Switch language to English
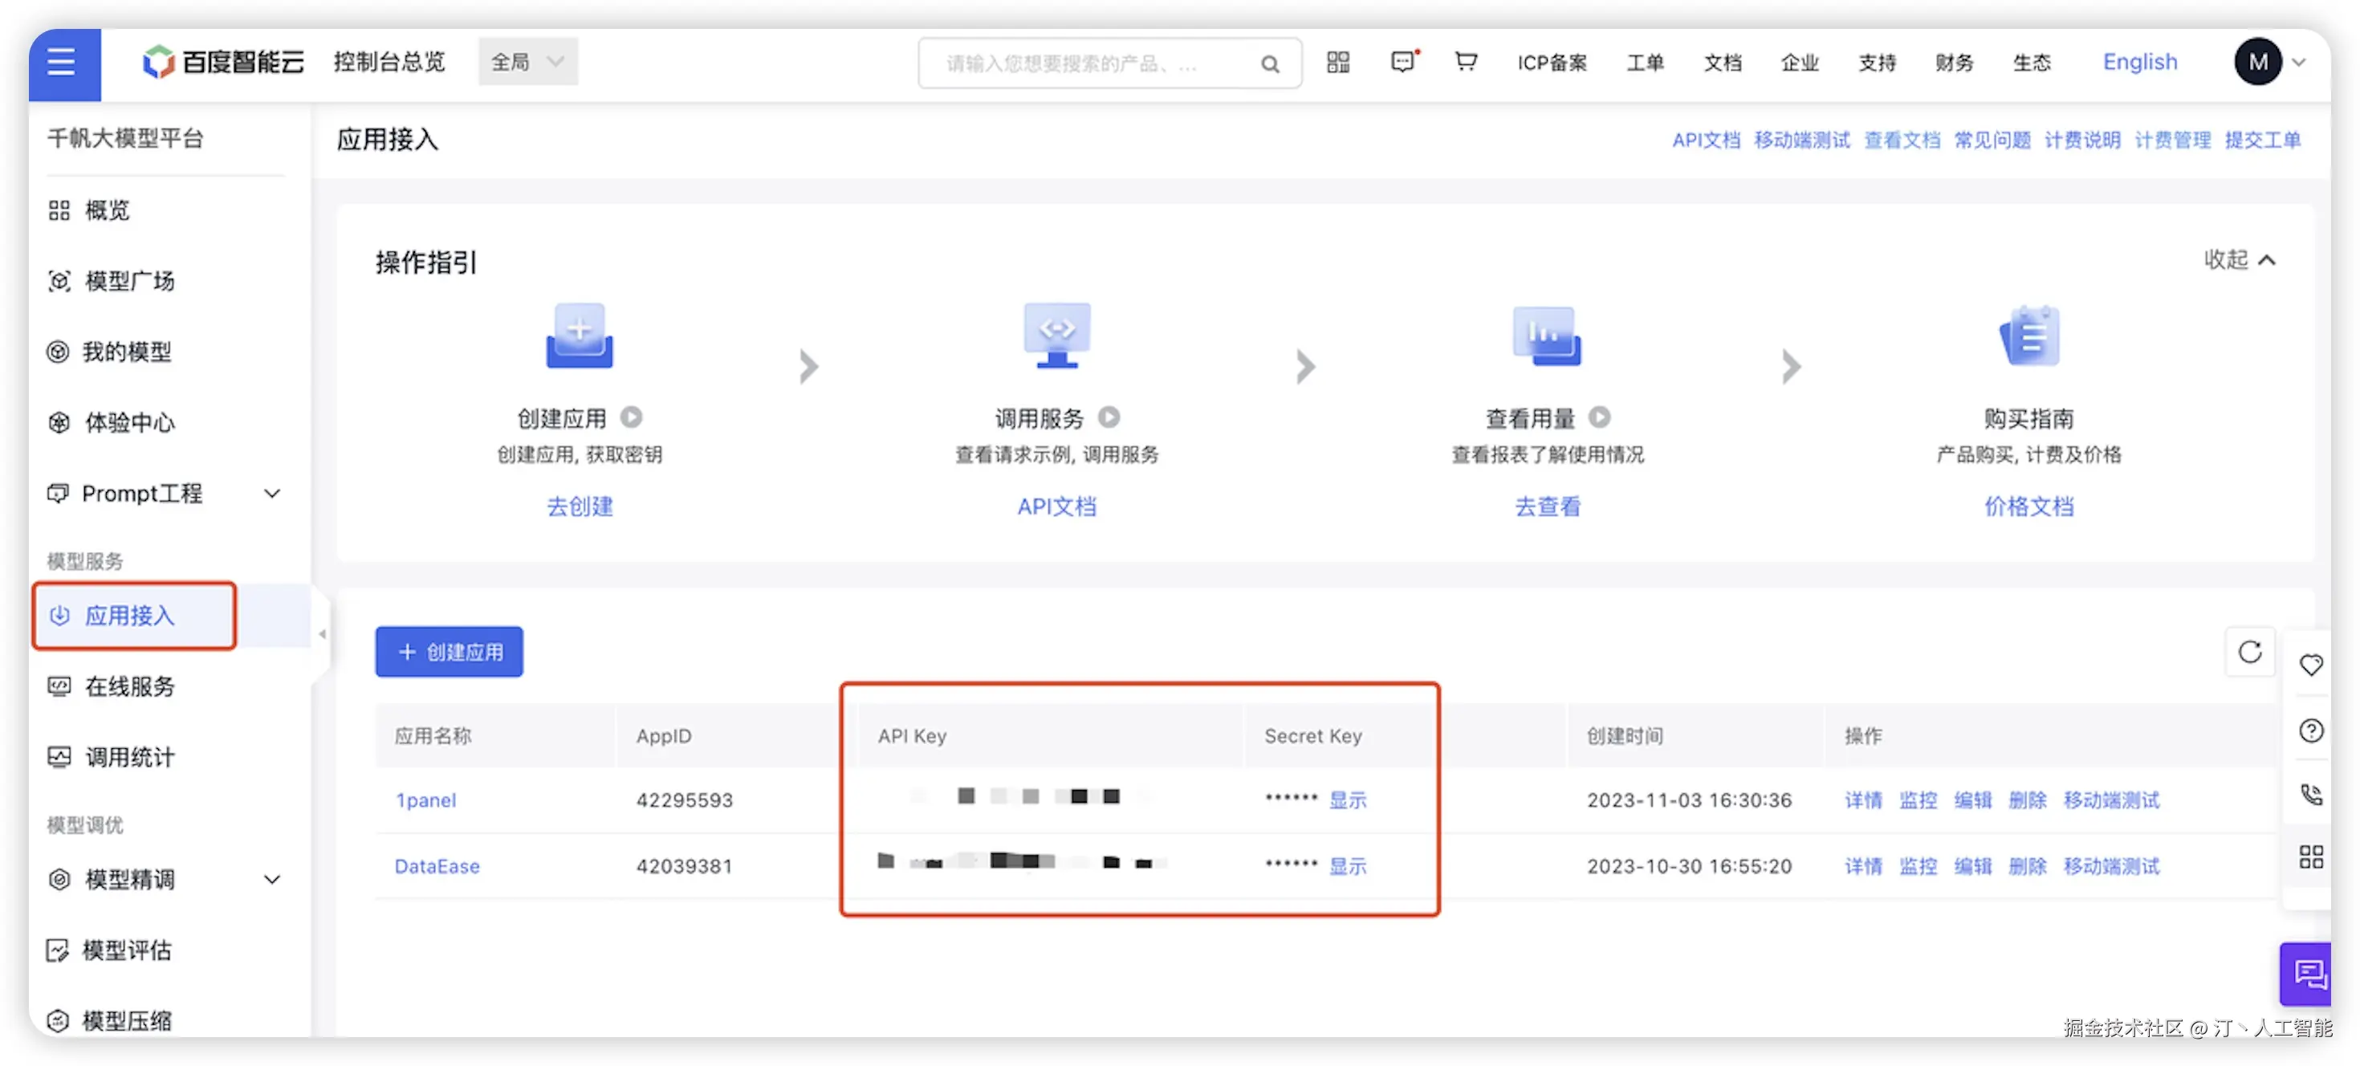The height and width of the screenshot is (1066, 2360). [x=2139, y=61]
